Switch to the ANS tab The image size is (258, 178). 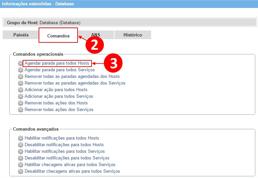96,35
